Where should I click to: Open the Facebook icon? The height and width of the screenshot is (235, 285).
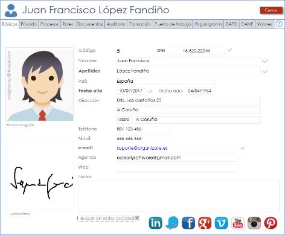pyautogui.click(x=188, y=223)
